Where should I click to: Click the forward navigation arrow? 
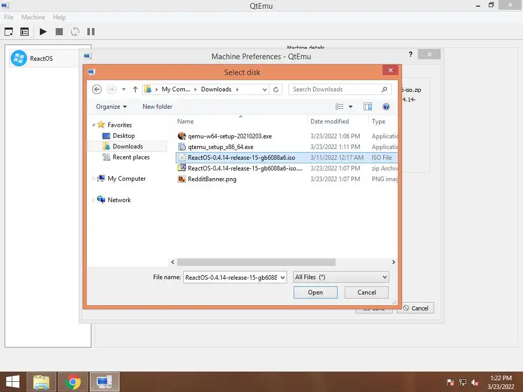[111, 89]
